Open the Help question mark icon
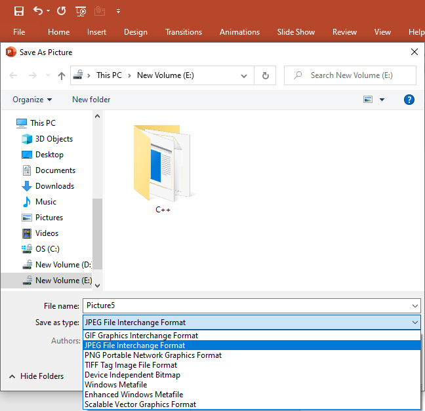The width and height of the screenshot is (425, 411). coord(409,100)
